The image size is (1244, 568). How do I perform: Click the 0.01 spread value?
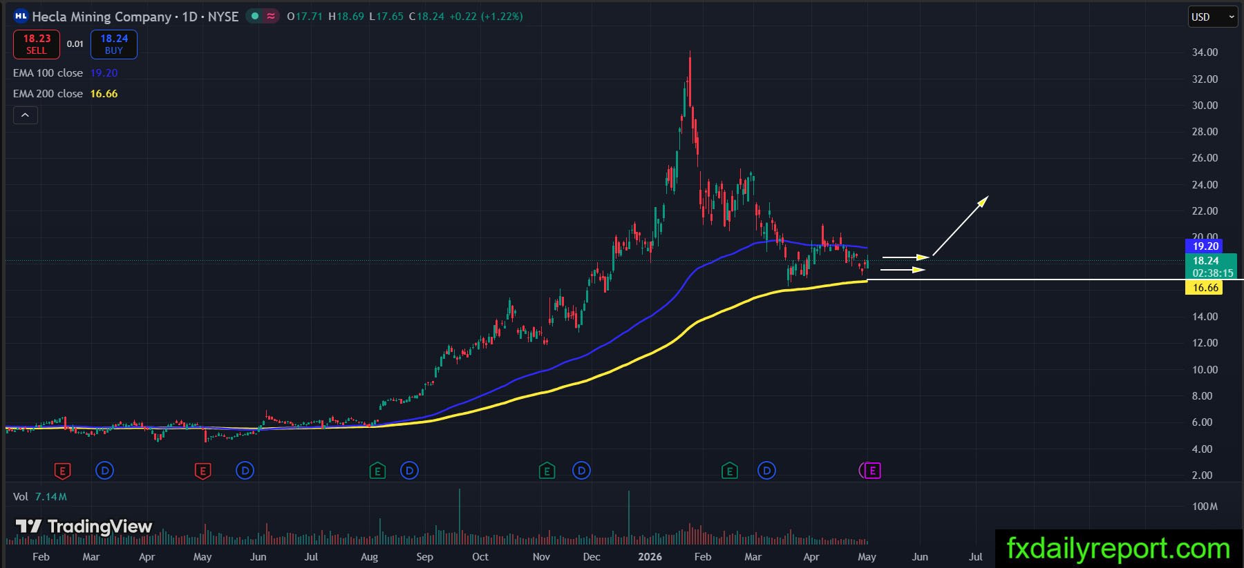coord(75,44)
